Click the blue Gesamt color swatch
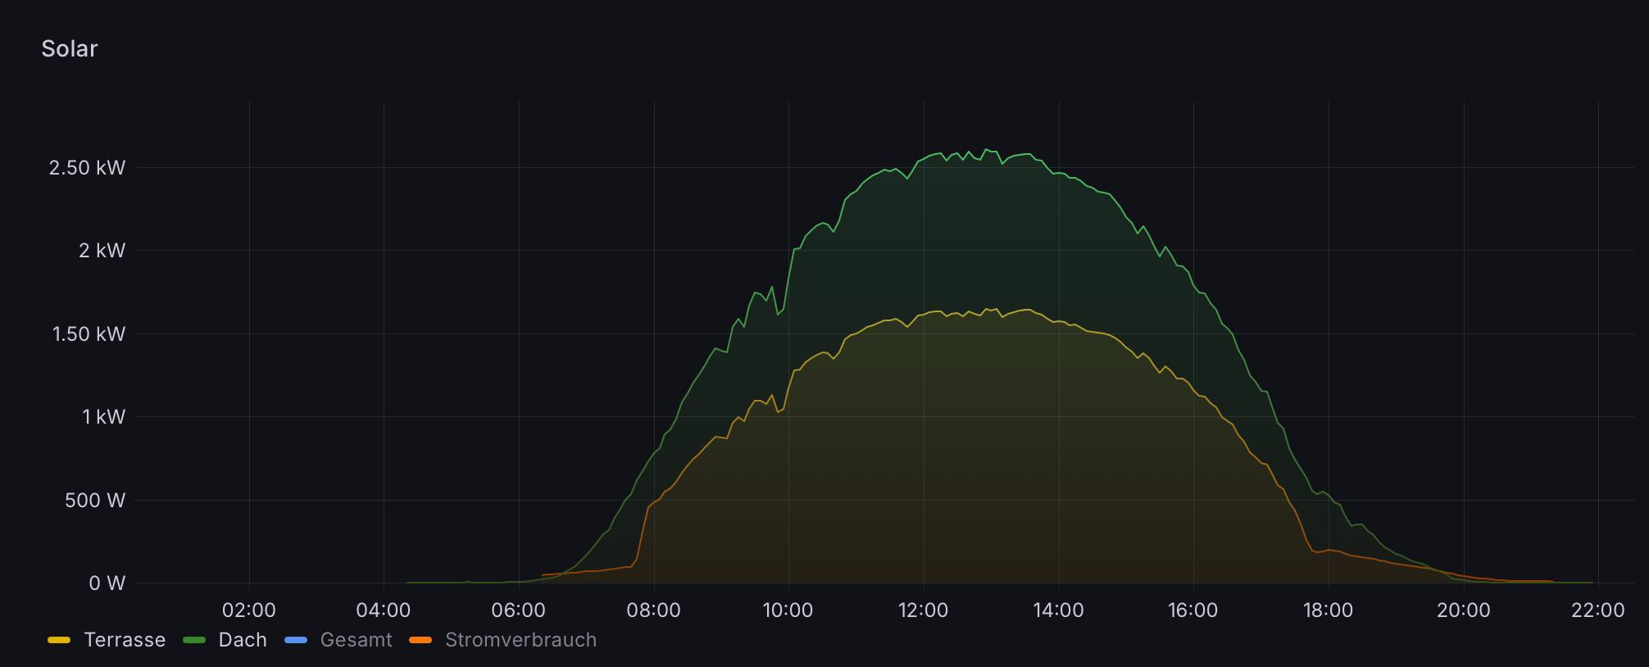Screen dimensions: 1649x667 pyautogui.click(x=295, y=640)
